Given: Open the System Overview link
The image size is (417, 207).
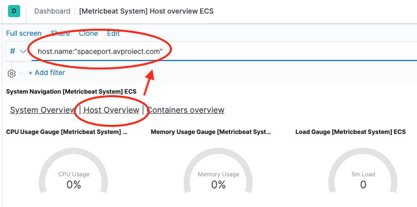Looking at the screenshot, I should [x=42, y=110].
